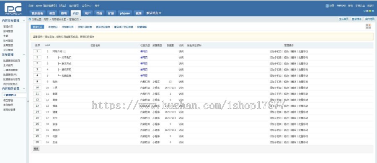Screen dimensions: 377x163
Task: Click 批量编辑 in the sub-menu
Action: pyautogui.click(x=142, y=27)
